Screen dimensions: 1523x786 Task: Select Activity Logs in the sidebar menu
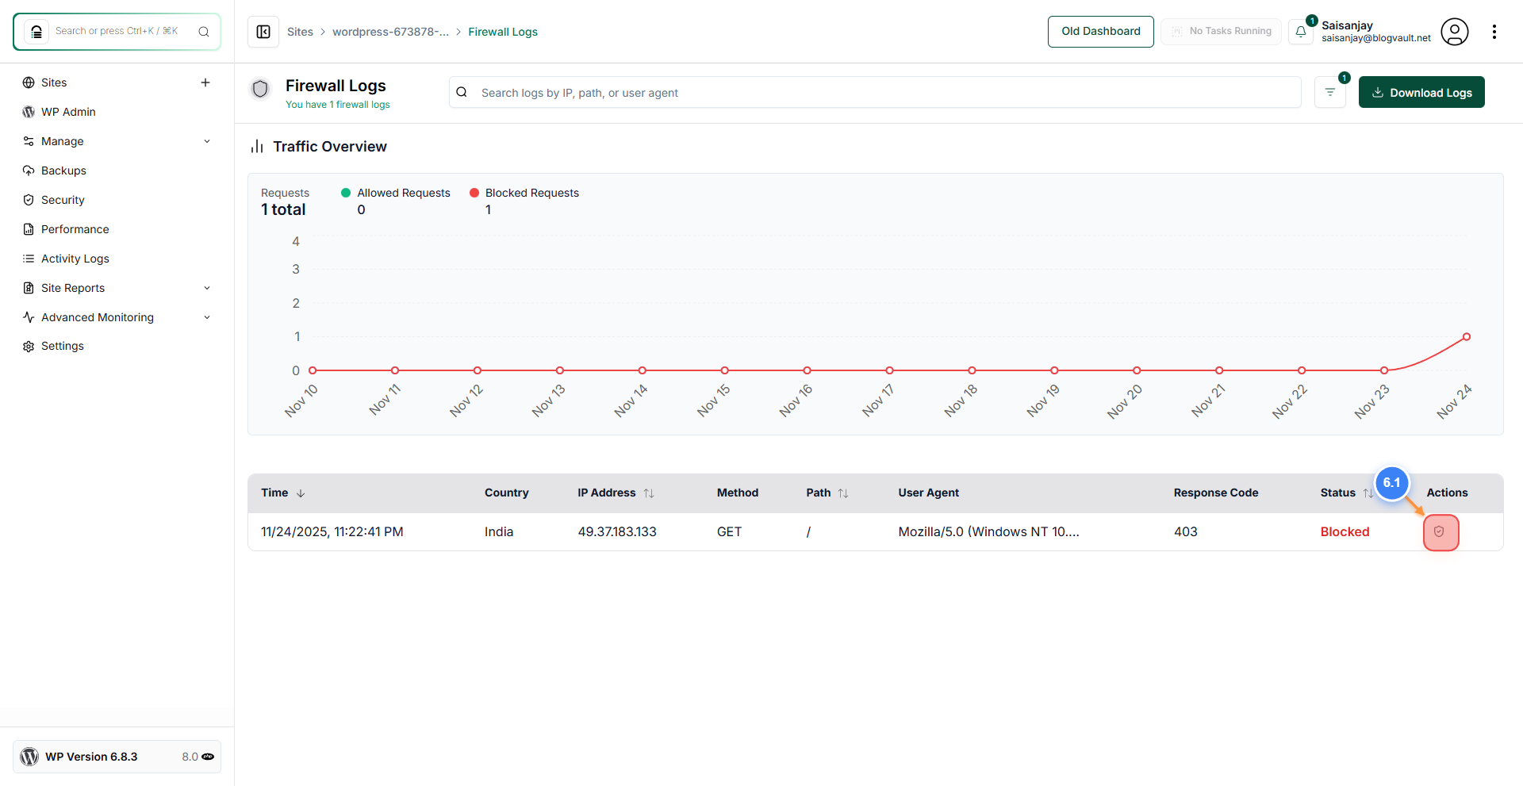click(x=75, y=258)
